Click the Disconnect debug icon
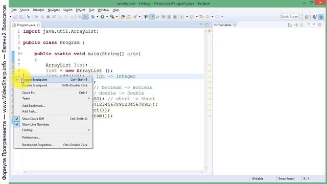This screenshot has width=327, height=184. coord(54,17)
